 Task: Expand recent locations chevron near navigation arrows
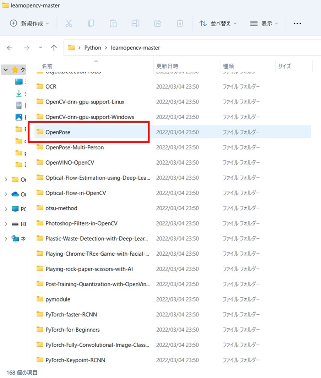(x=40, y=48)
